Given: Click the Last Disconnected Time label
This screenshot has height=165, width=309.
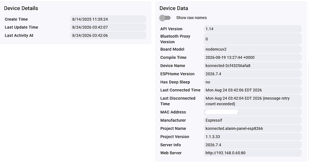Looking at the screenshot, I should pos(178,101).
